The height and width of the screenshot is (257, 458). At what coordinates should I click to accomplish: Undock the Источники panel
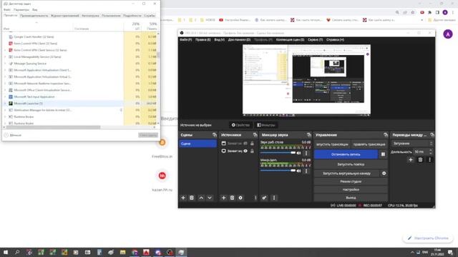pos(255,135)
